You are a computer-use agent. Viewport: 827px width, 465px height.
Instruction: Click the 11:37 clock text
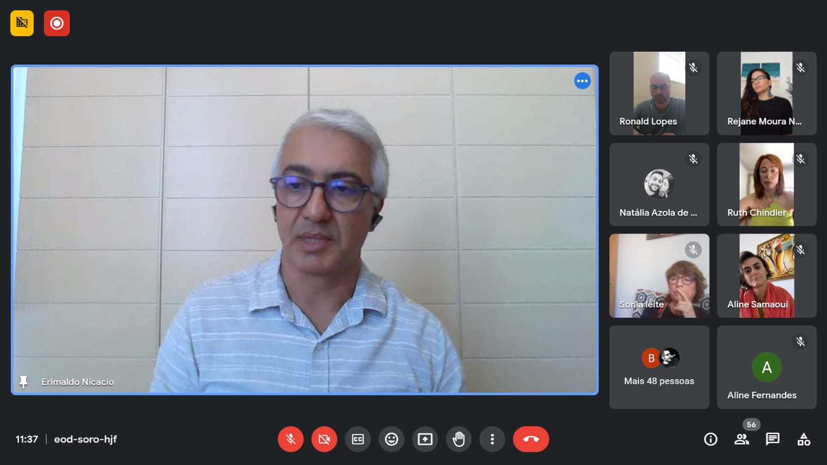click(27, 439)
